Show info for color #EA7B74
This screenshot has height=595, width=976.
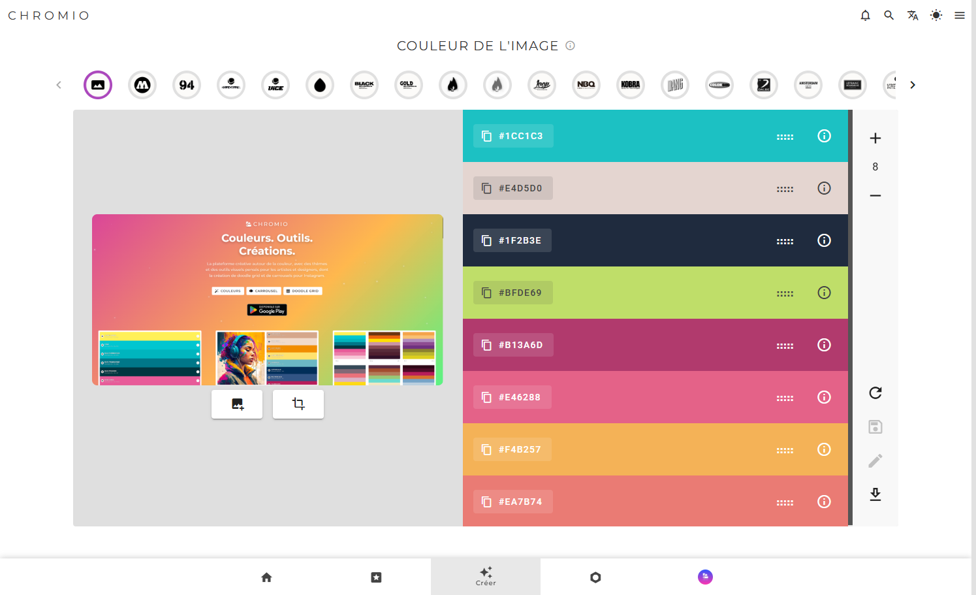point(825,502)
